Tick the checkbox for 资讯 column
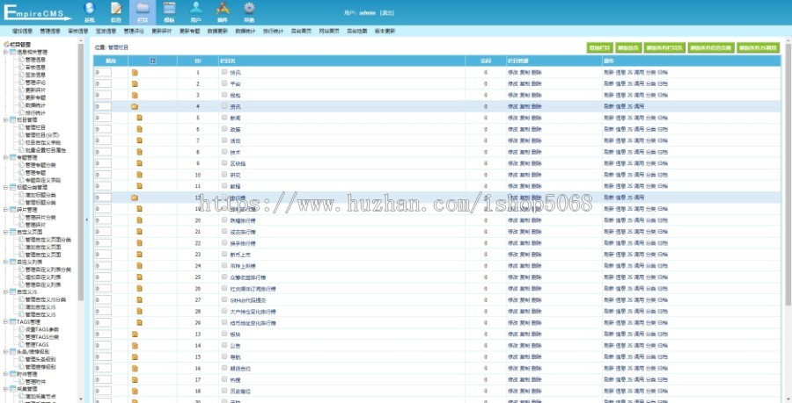The height and width of the screenshot is (403, 792). (x=224, y=106)
